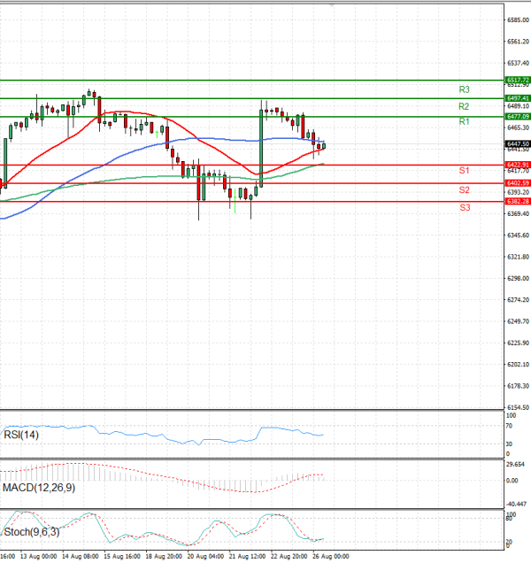The height and width of the screenshot is (563, 531).
Task: Click the R3 resistance label
Action: [x=465, y=89]
